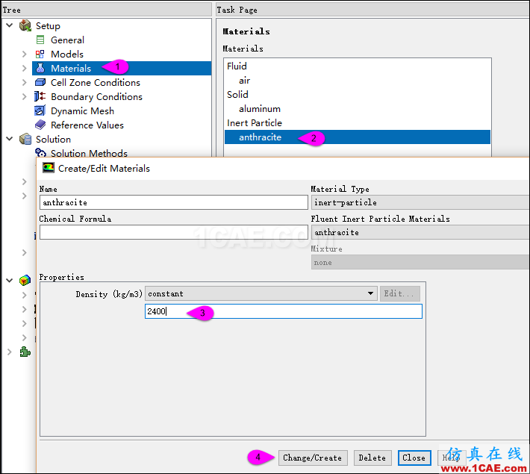
Task: Click the Cell Zone Conditions icon
Action: [x=40, y=82]
